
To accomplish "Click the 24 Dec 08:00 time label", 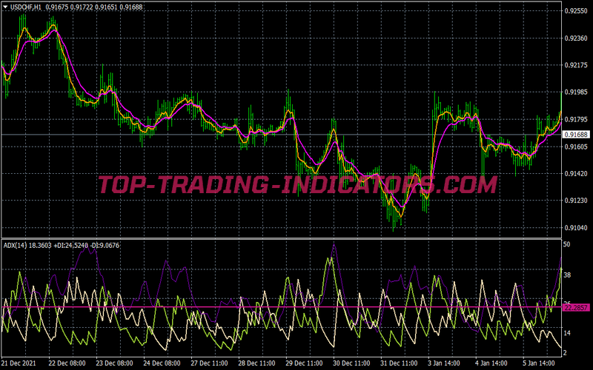I will pos(162,363).
